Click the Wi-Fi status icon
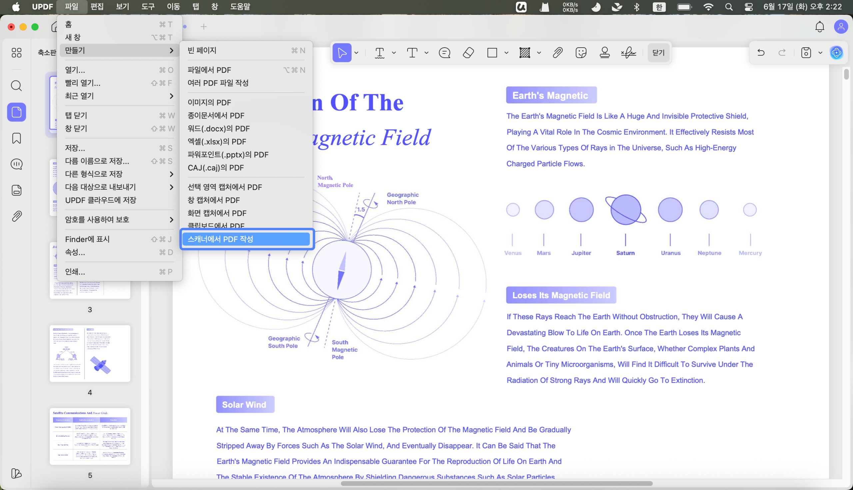 point(708,7)
